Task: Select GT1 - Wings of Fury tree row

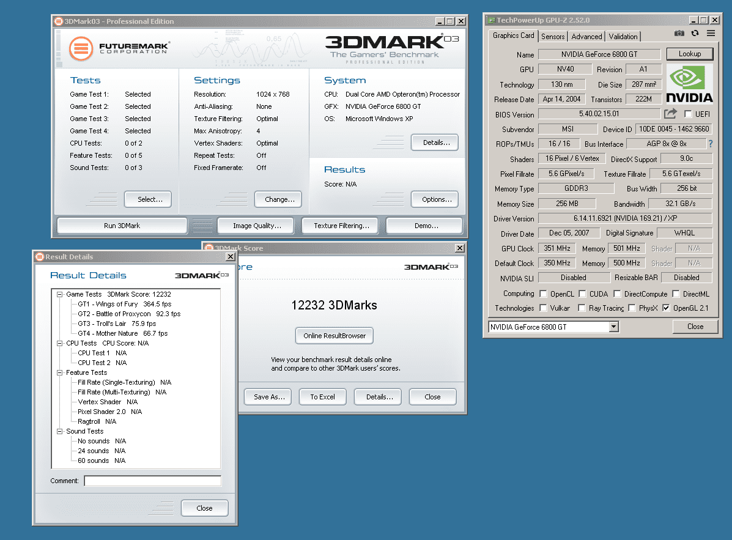Action: [x=125, y=304]
